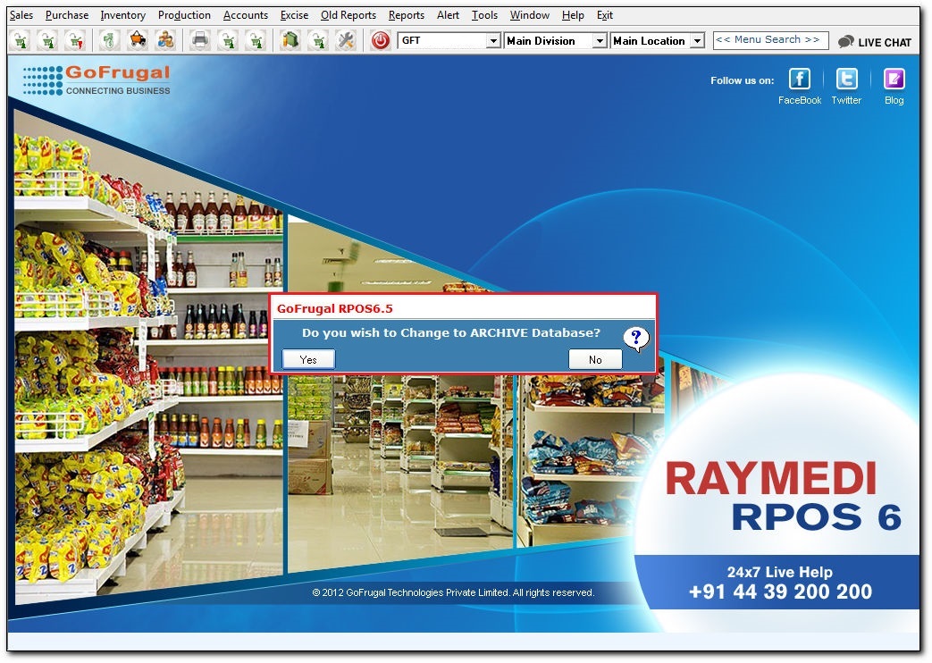
Task: Open the Reports menu
Action: pos(406,15)
